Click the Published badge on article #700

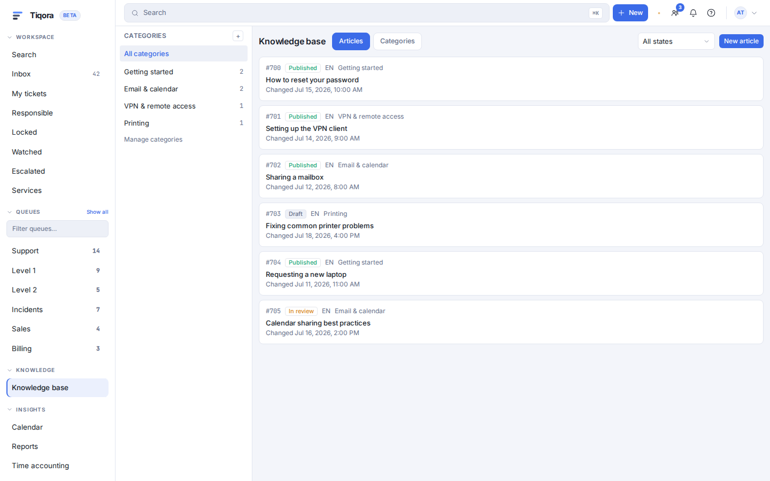[303, 68]
